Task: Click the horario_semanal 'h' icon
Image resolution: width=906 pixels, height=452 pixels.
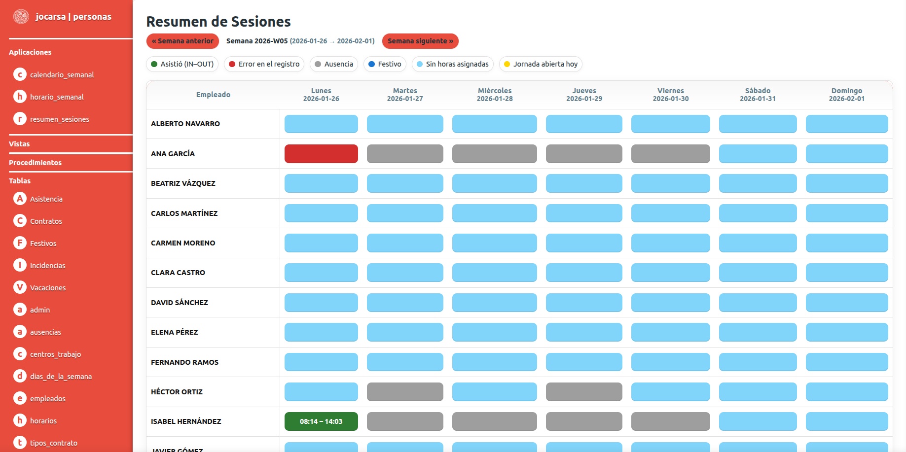Action: pos(20,97)
